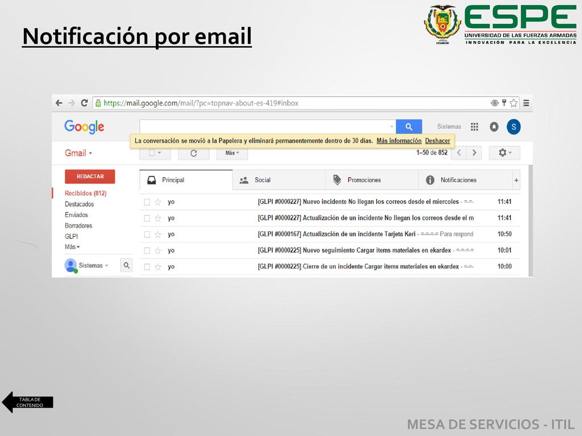The width and height of the screenshot is (582, 436).
Task: Click the Sistemas chat profile avatar
Action: point(70,266)
